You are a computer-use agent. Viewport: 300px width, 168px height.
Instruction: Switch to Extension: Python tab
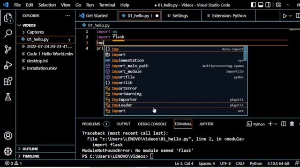pyautogui.click(x=228, y=16)
